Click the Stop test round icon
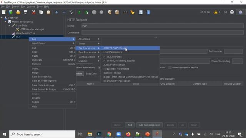 tap(94, 12)
